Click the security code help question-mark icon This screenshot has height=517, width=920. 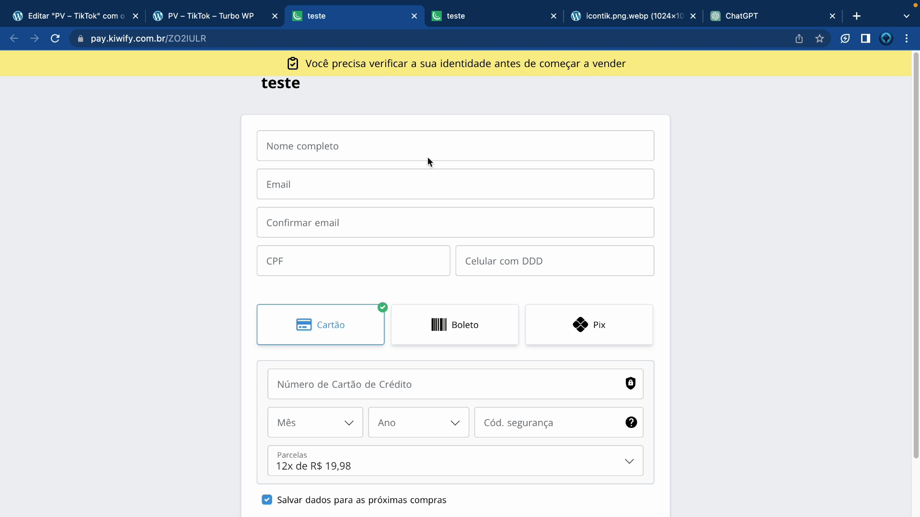(631, 422)
